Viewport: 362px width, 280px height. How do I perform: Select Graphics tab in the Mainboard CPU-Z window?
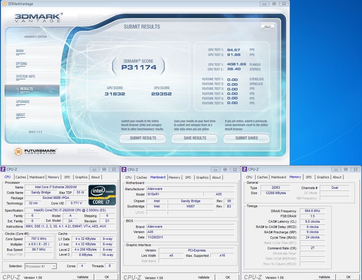click(x=202, y=177)
